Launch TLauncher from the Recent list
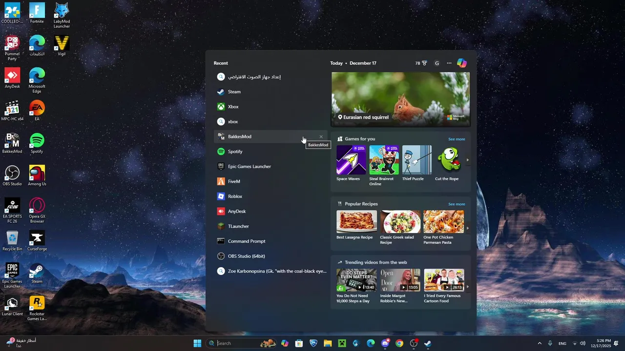Viewport: 625px width, 351px height. click(x=271, y=226)
